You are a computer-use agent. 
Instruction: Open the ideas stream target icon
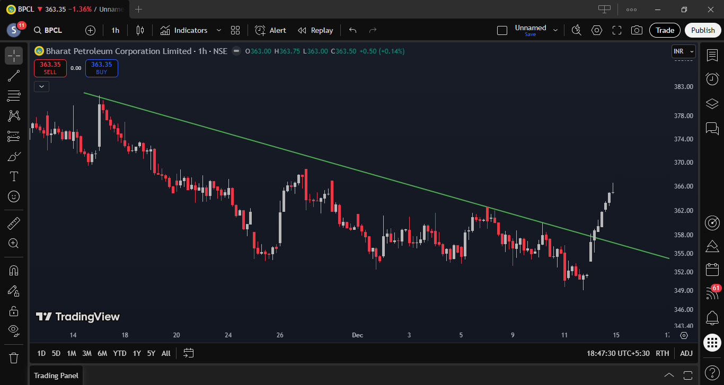(x=712, y=222)
